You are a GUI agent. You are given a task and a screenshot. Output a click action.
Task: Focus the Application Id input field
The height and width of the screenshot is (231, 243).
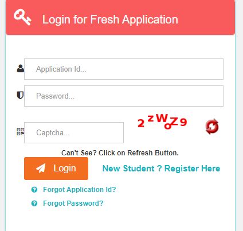tap(124, 69)
